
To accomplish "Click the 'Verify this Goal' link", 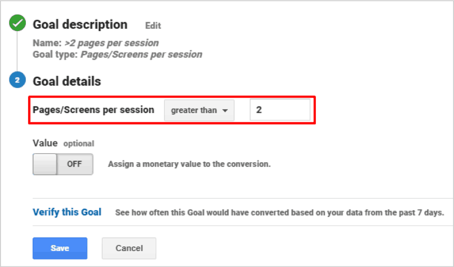I will click(x=67, y=212).
